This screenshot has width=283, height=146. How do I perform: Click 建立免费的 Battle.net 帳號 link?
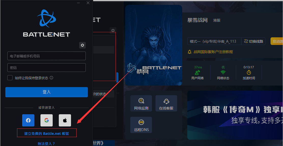(47, 134)
